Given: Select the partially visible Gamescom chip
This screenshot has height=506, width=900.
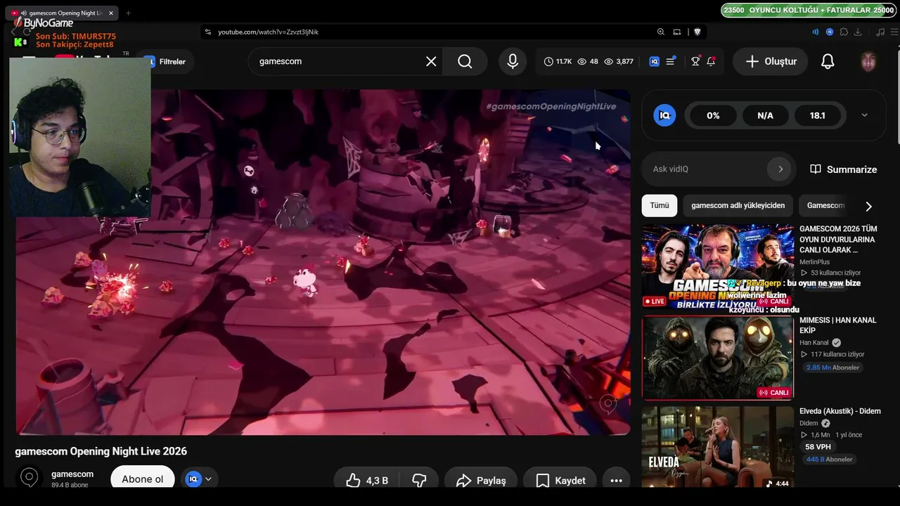Looking at the screenshot, I should (826, 205).
